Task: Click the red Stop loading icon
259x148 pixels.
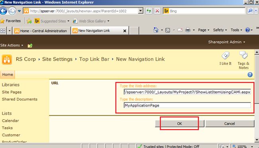Action: point(157,11)
